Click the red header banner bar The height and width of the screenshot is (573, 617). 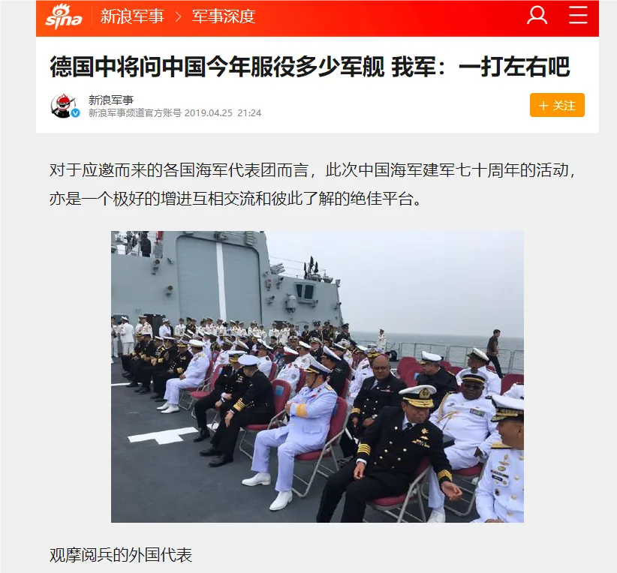318,19
